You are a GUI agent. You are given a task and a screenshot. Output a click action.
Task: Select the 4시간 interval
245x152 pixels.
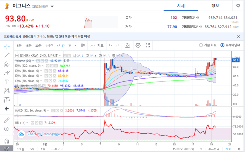tap(61, 45)
